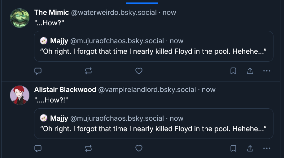Viewport: 284px width, 158px height.
Task: Open more options on Alistair Blackwood's post
Action: click(267, 148)
